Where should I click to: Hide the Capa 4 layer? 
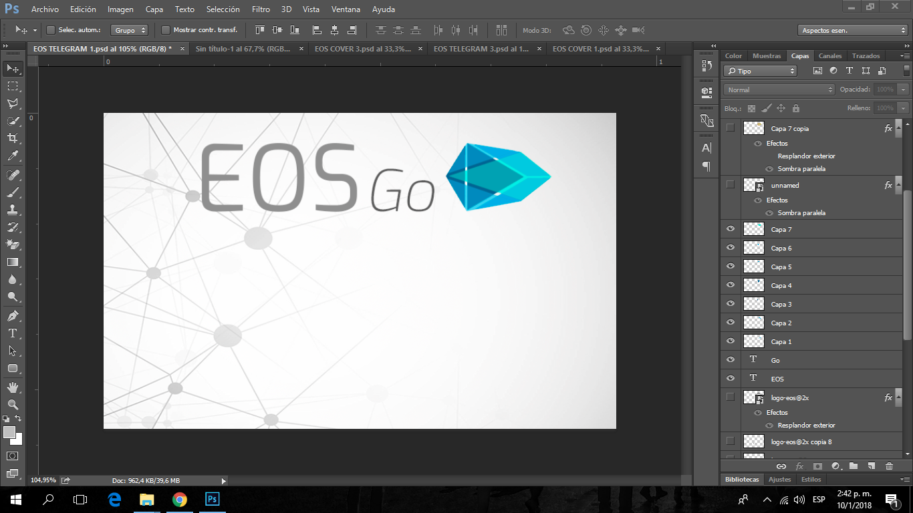[x=731, y=285]
